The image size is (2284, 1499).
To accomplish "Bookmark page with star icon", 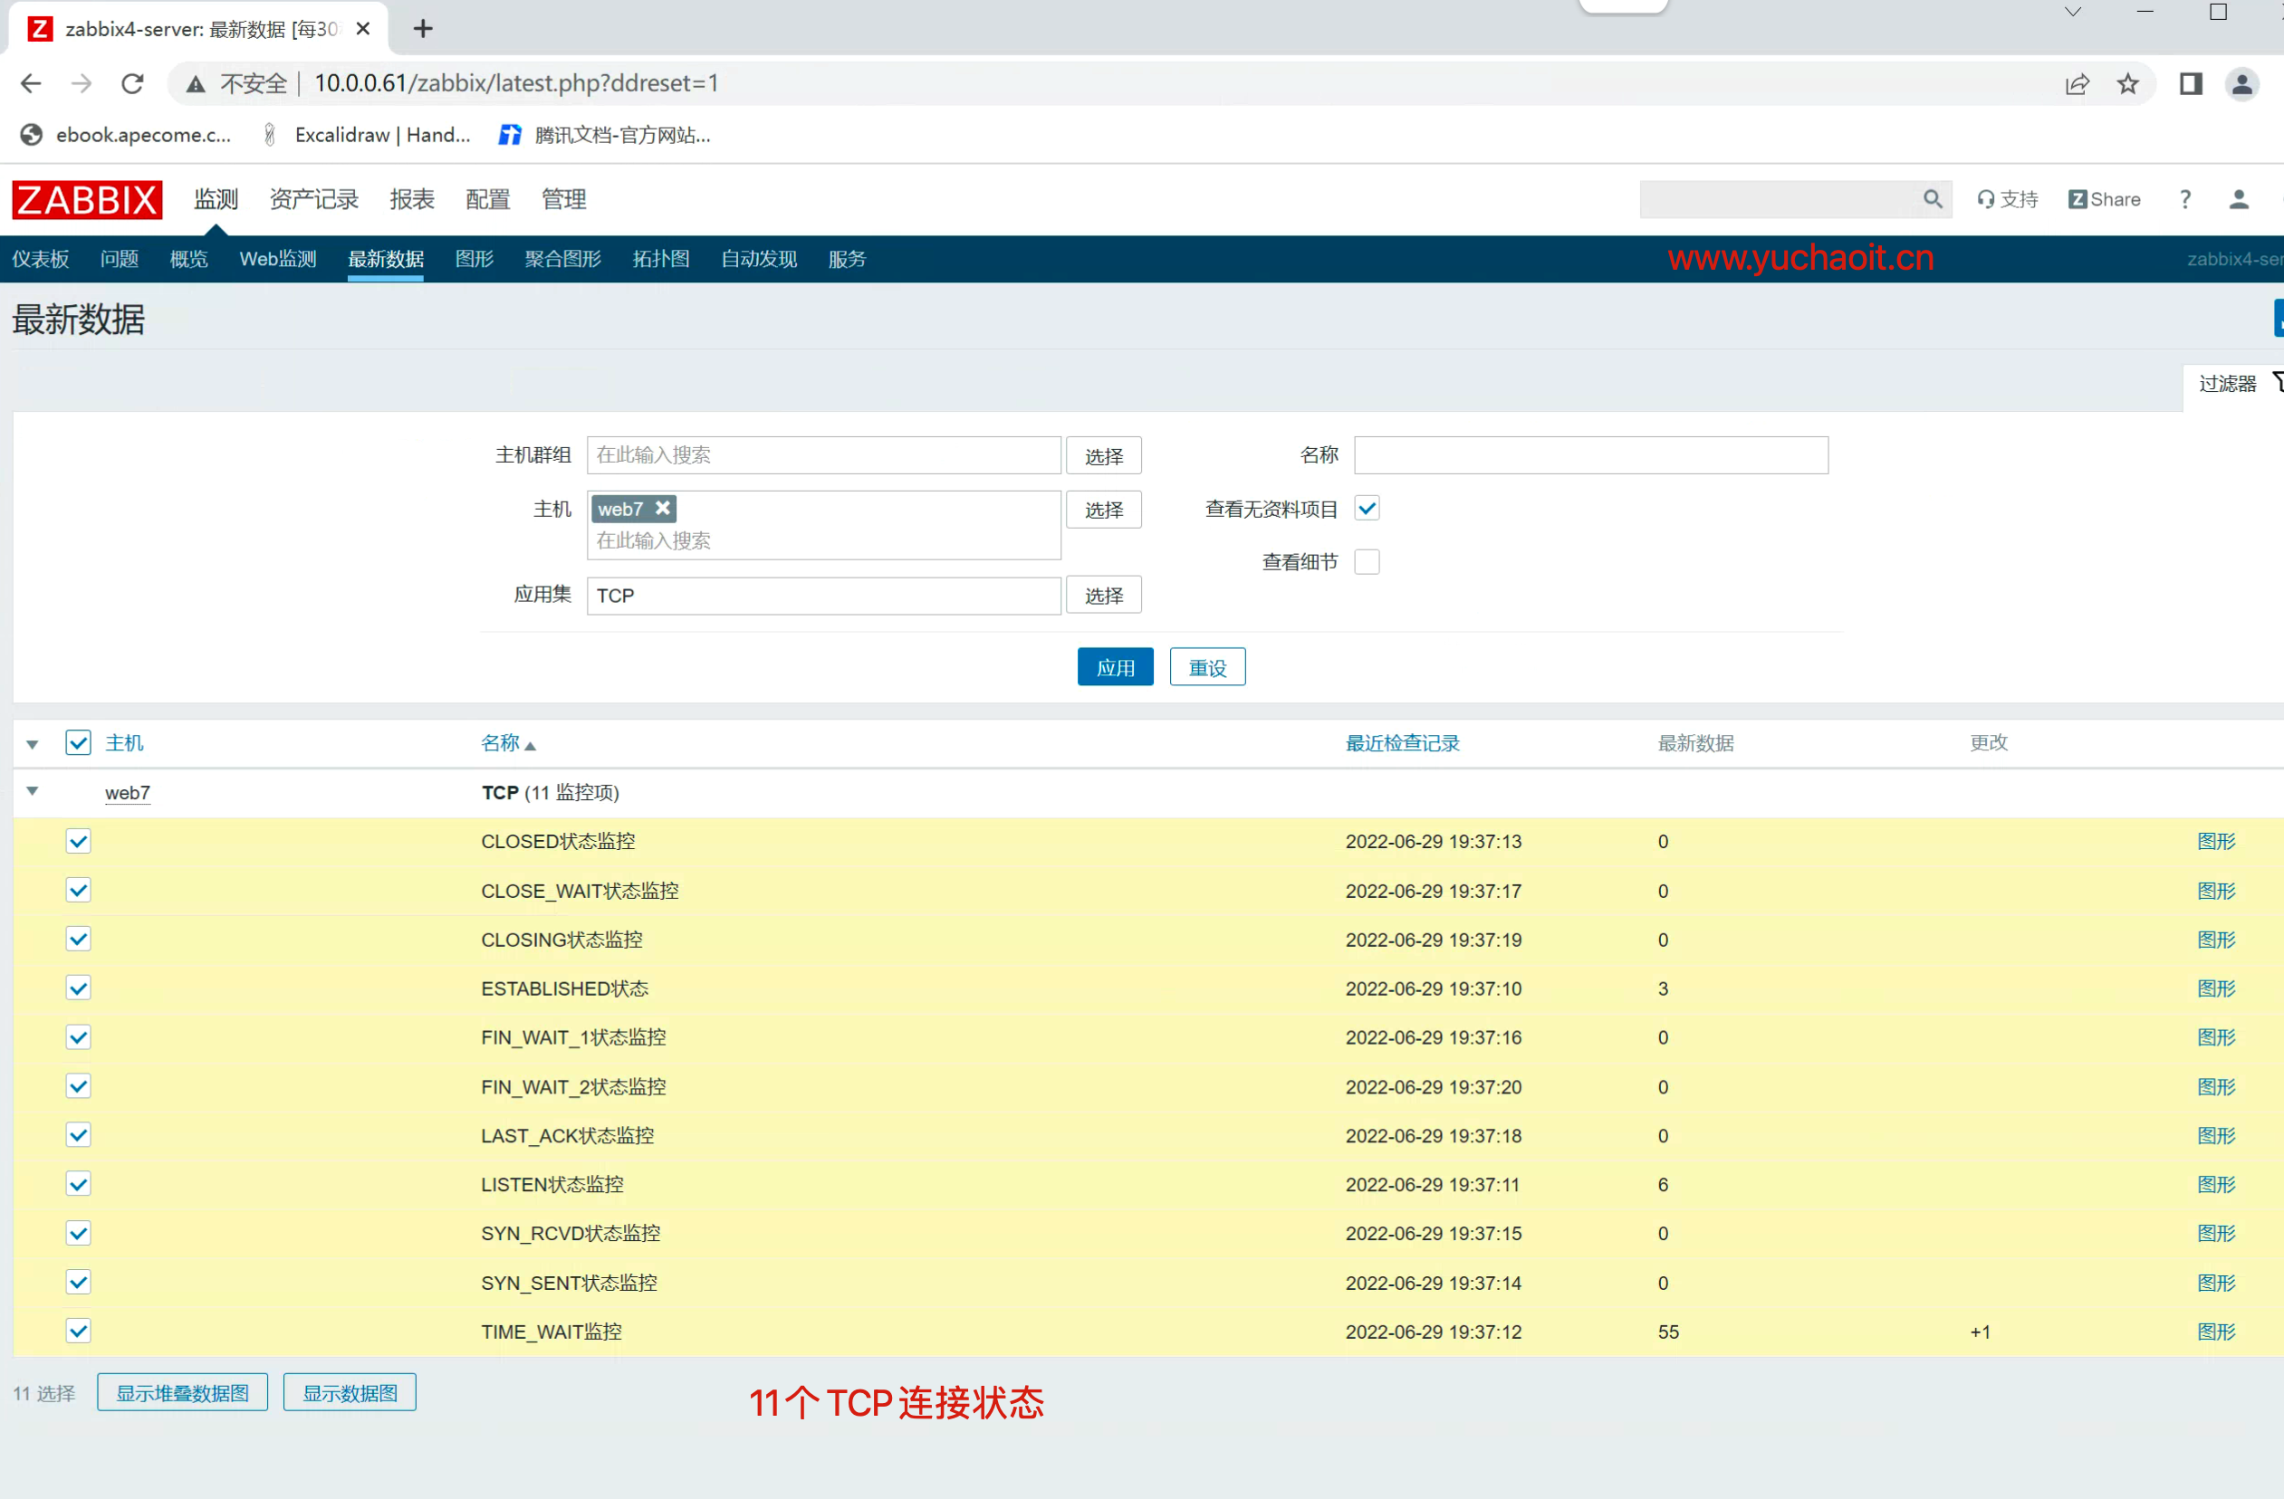I will (2127, 84).
